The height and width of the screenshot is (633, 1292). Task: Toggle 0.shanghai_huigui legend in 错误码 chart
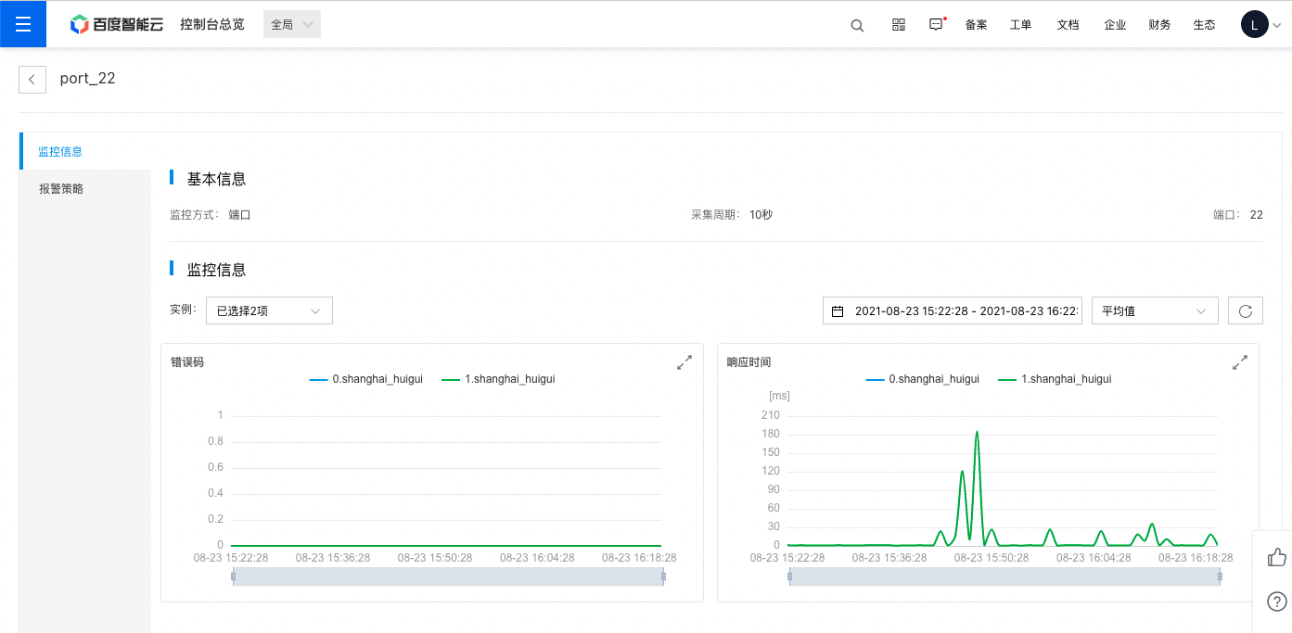366,379
